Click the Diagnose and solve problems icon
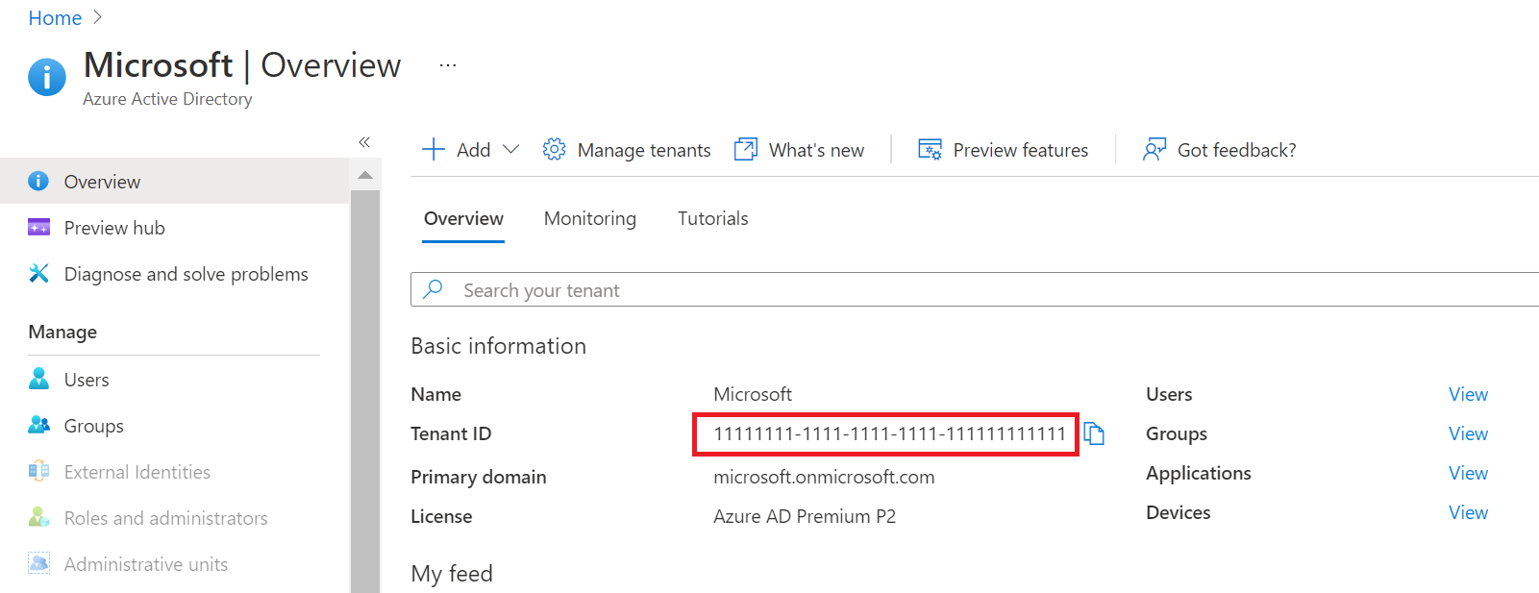The image size is (1539, 593). [x=38, y=274]
